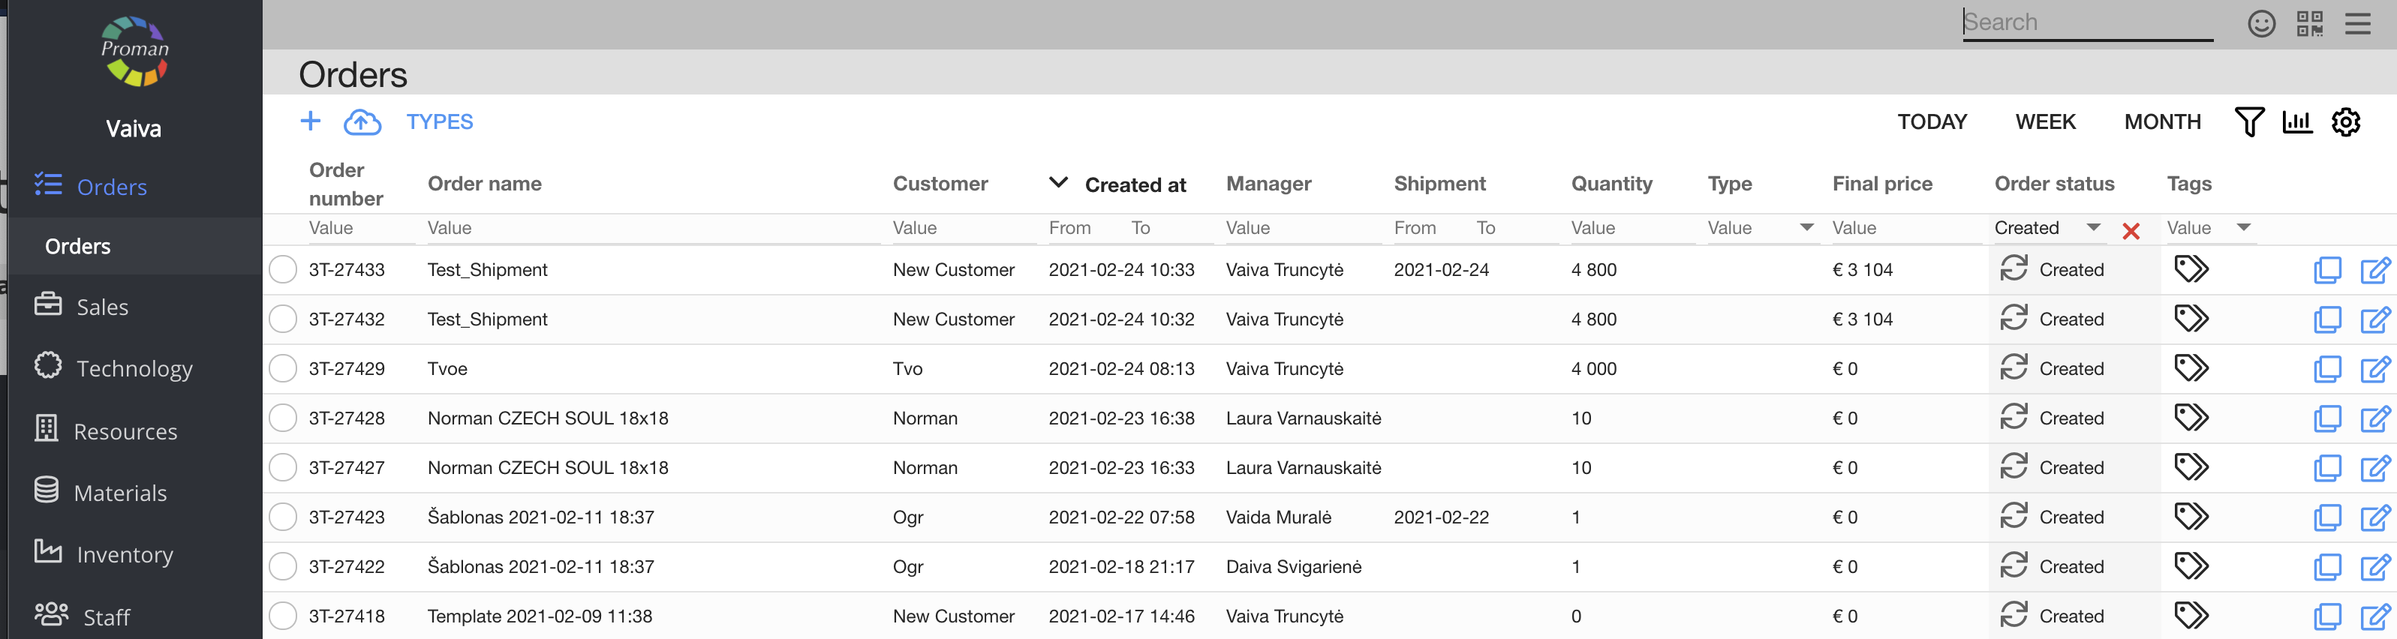Edit order 3T-27433 with pencil icon
This screenshot has height=639, width=2397.
2374,271
